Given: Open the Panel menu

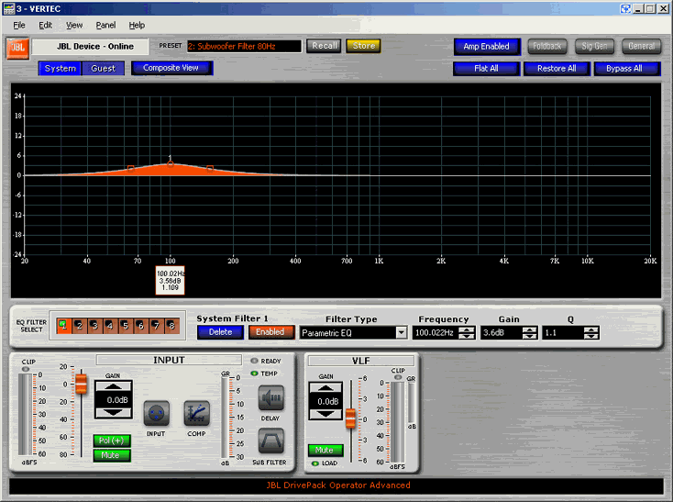Looking at the screenshot, I should click(105, 25).
